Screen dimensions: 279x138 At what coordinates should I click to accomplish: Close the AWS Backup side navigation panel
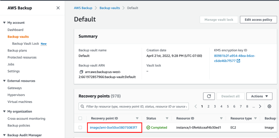58,8
